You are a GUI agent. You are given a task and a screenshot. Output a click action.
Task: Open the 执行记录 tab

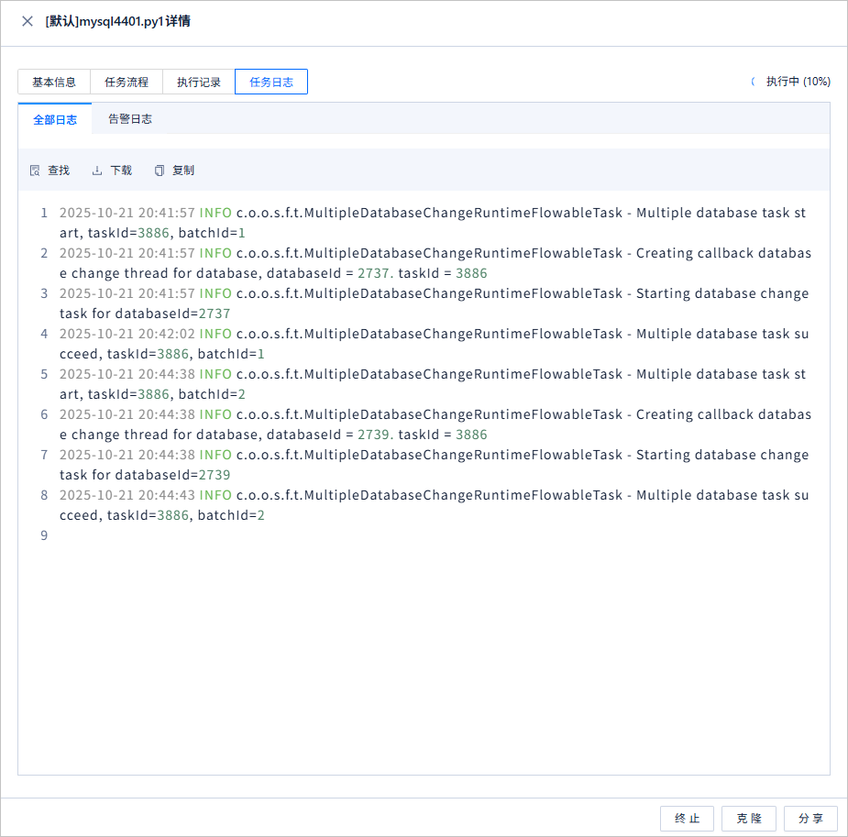click(x=199, y=82)
